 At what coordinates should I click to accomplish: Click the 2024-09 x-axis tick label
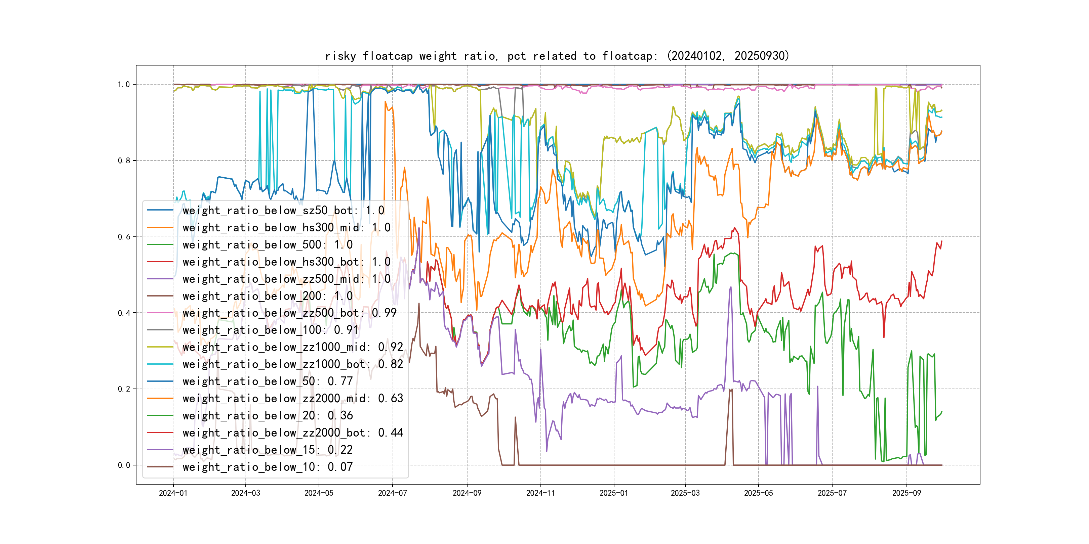coord(467,493)
